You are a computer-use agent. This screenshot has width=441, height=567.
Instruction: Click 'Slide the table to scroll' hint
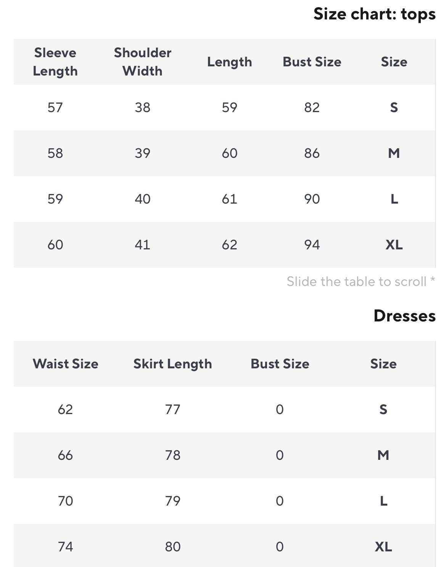(x=361, y=281)
